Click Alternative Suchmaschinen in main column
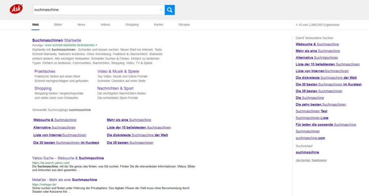The image size is (369, 196). pos(54,127)
